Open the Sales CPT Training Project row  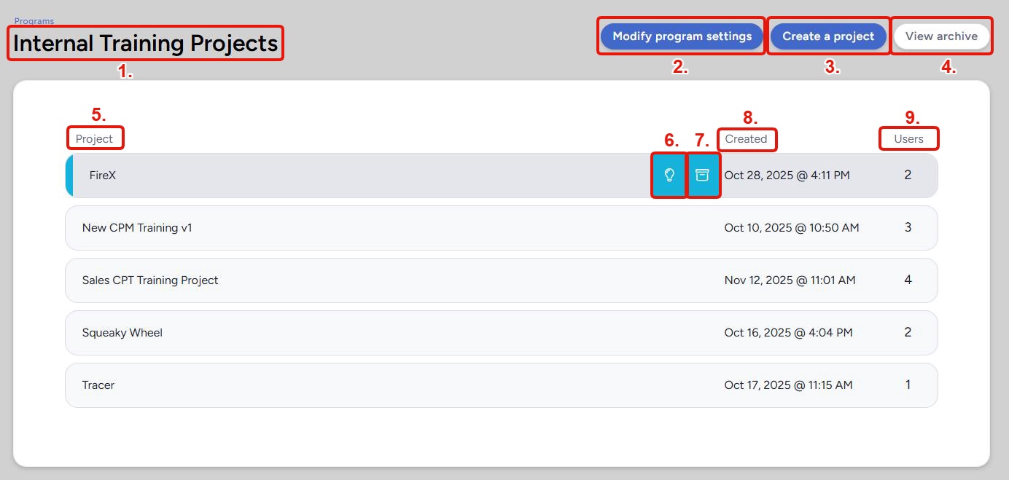[150, 280]
